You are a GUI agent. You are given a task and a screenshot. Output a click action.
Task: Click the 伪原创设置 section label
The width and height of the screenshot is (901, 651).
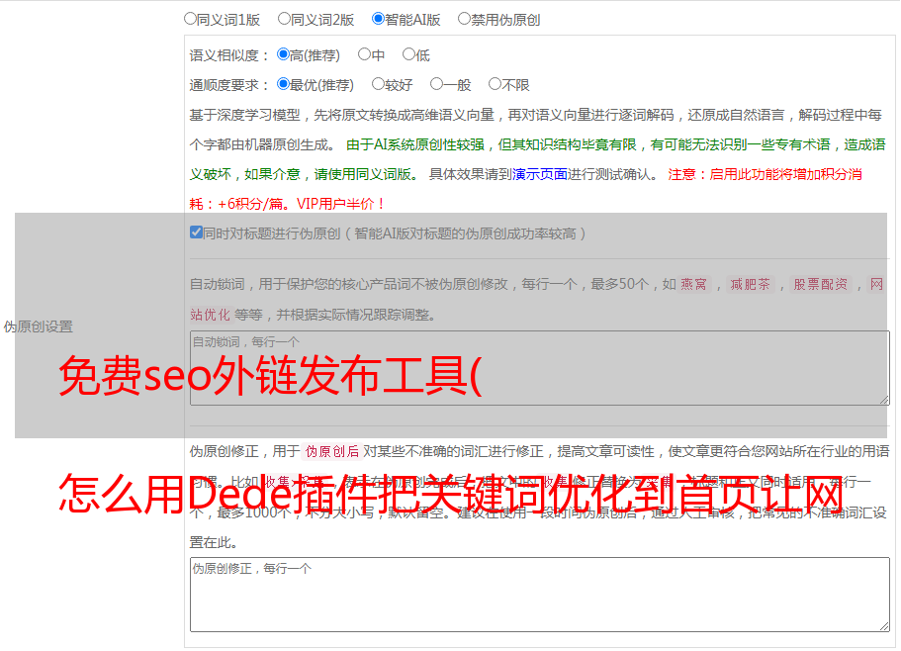[x=38, y=326]
